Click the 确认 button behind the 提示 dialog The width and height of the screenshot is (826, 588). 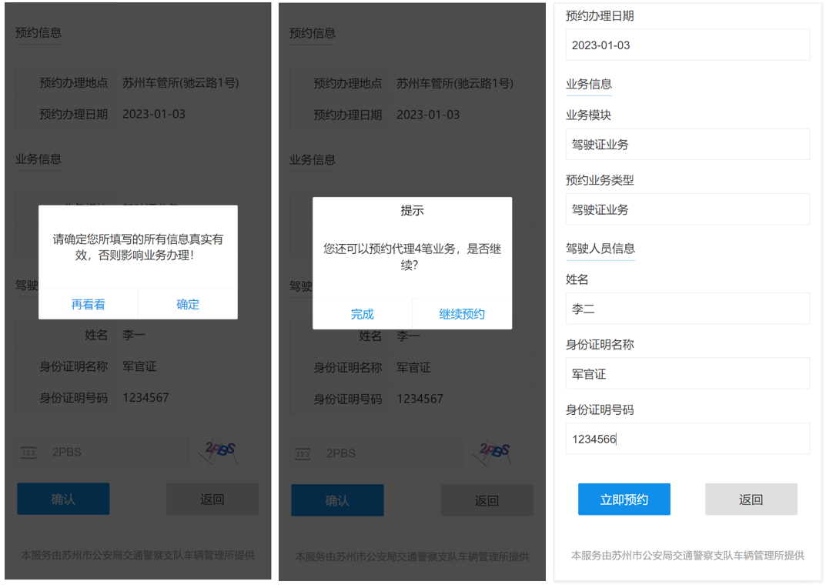(337, 500)
